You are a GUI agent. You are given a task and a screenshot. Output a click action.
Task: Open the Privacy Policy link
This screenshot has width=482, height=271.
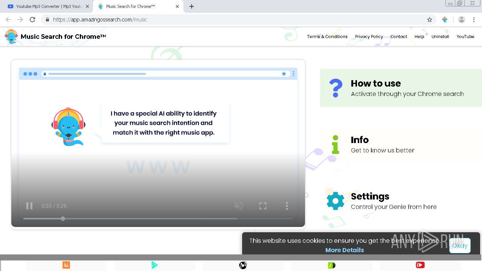[x=369, y=37]
